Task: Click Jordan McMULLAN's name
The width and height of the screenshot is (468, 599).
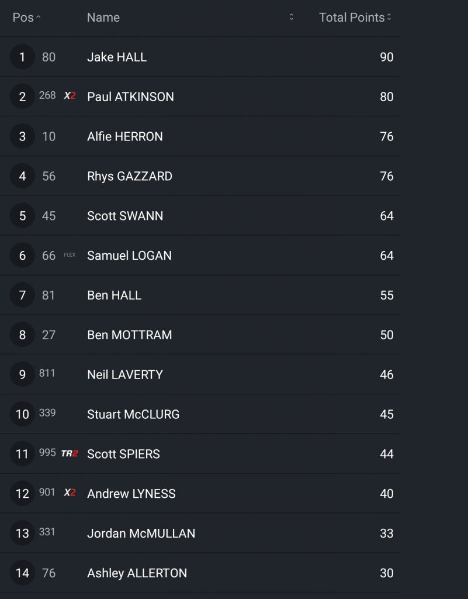Action: [x=141, y=533]
